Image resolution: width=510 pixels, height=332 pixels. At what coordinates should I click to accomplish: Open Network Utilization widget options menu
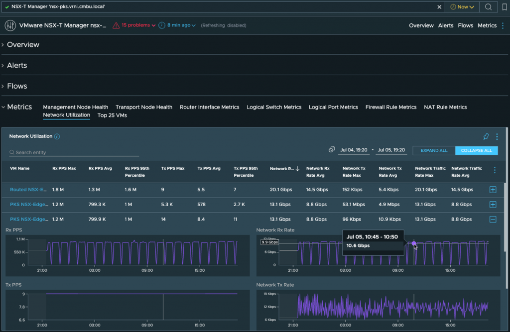(x=497, y=136)
